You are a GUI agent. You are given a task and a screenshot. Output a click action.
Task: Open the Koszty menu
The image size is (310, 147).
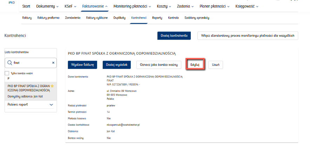coord(164,6)
